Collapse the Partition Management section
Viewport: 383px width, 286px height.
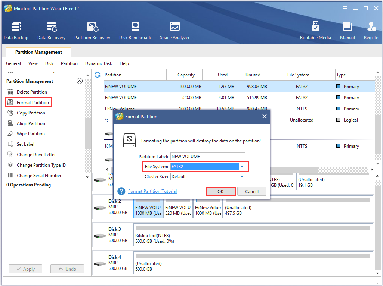pos(80,81)
